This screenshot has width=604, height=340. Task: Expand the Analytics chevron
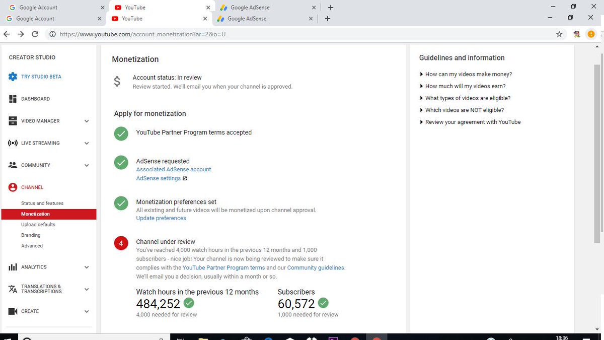(87, 267)
